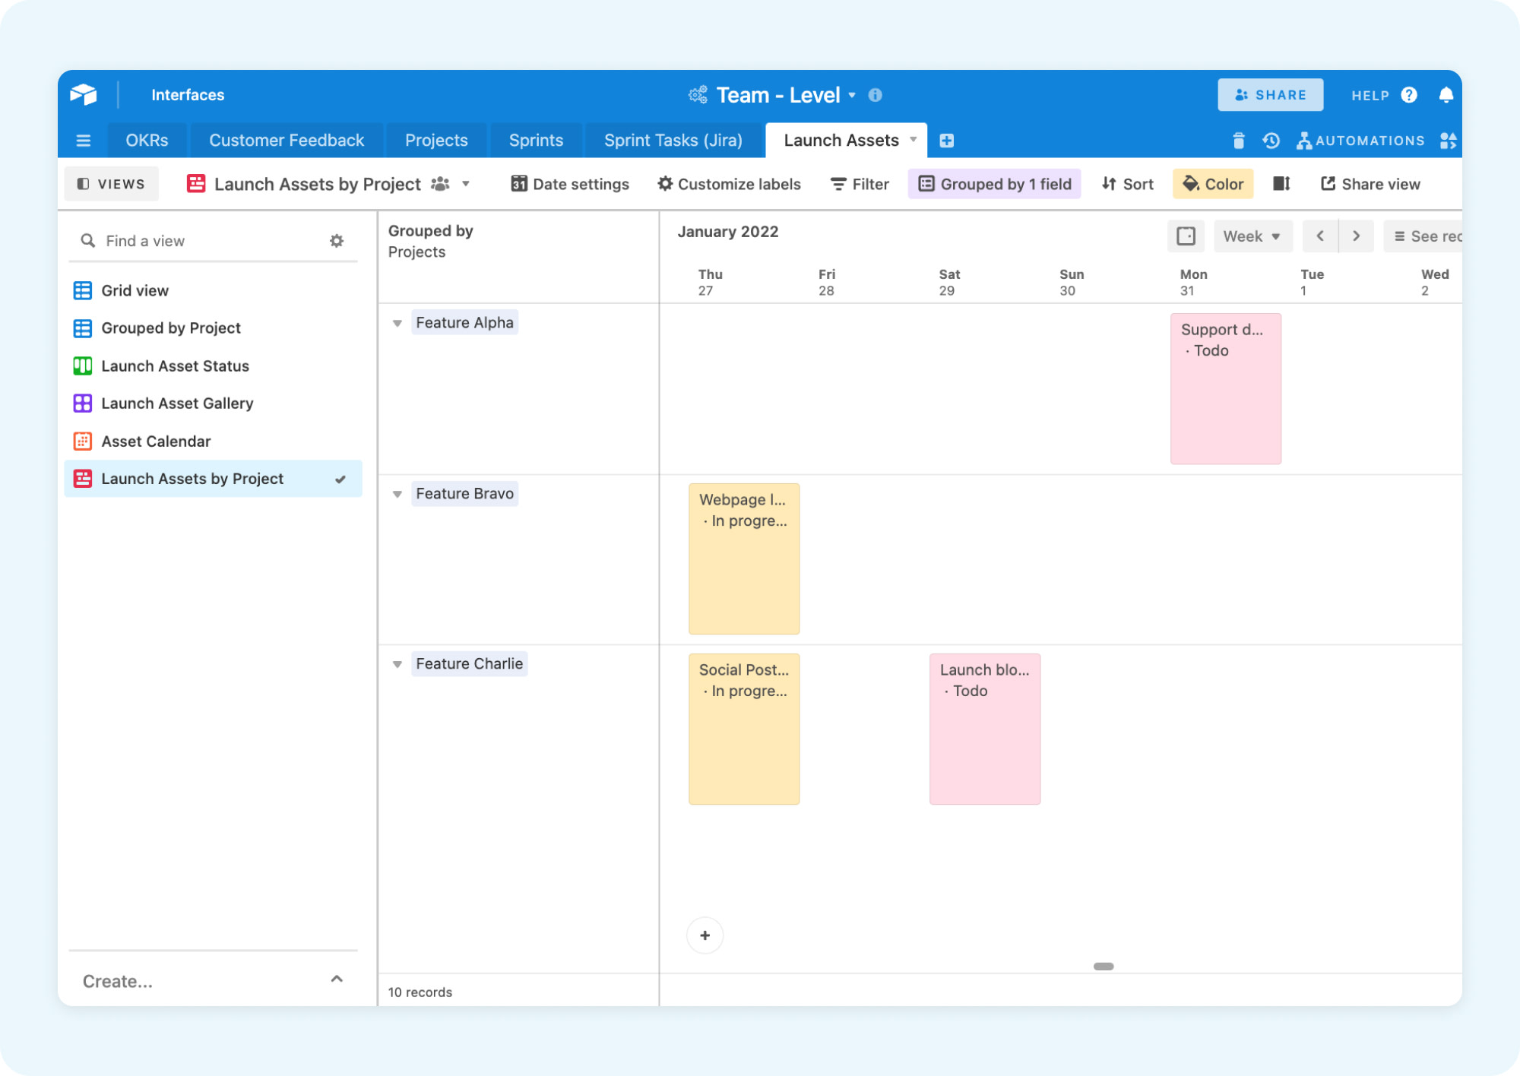Go to next week with right arrow
Viewport: 1520px width, 1076px height.
(1356, 236)
